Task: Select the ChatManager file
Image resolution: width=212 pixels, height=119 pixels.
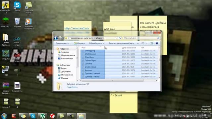Action: [x=90, y=54]
